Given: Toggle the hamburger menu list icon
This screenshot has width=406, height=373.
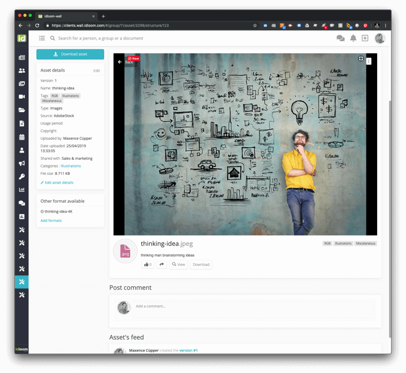Looking at the screenshot, I should click(42, 38).
